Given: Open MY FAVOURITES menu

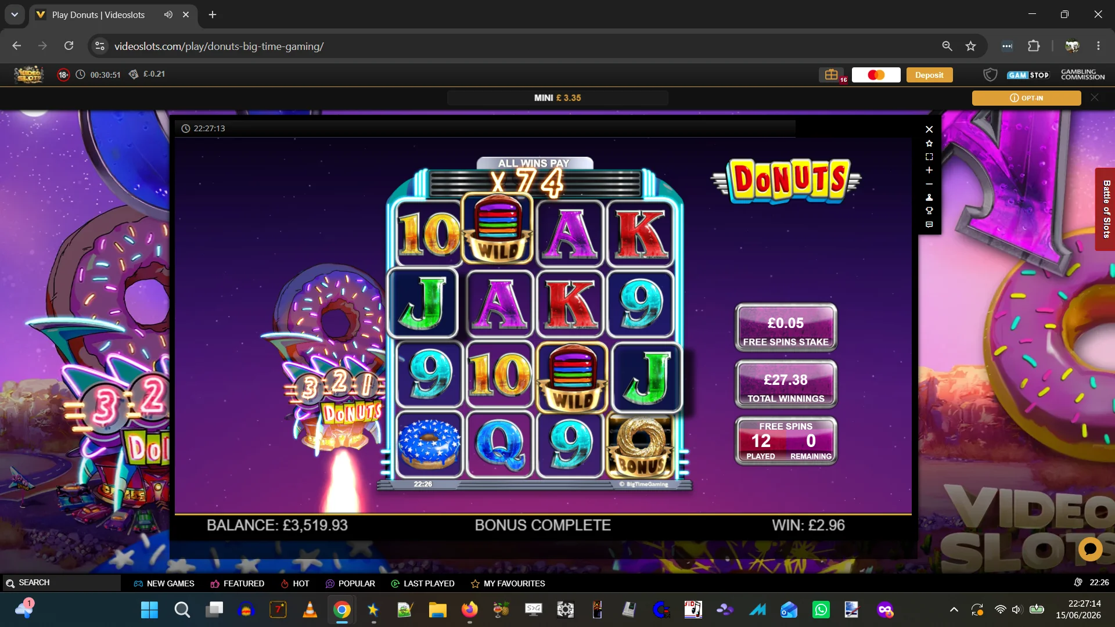Looking at the screenshot, I should pos(508,583).
